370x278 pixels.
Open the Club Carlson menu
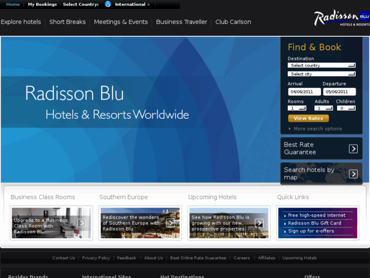233,22
